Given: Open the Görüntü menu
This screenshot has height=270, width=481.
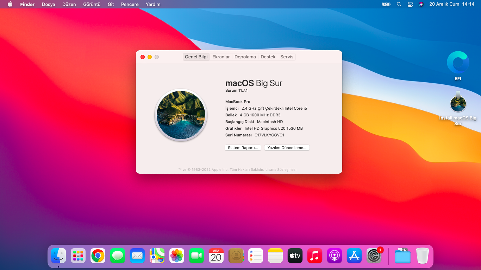Looking at the screenshot, I should [92, 4].
